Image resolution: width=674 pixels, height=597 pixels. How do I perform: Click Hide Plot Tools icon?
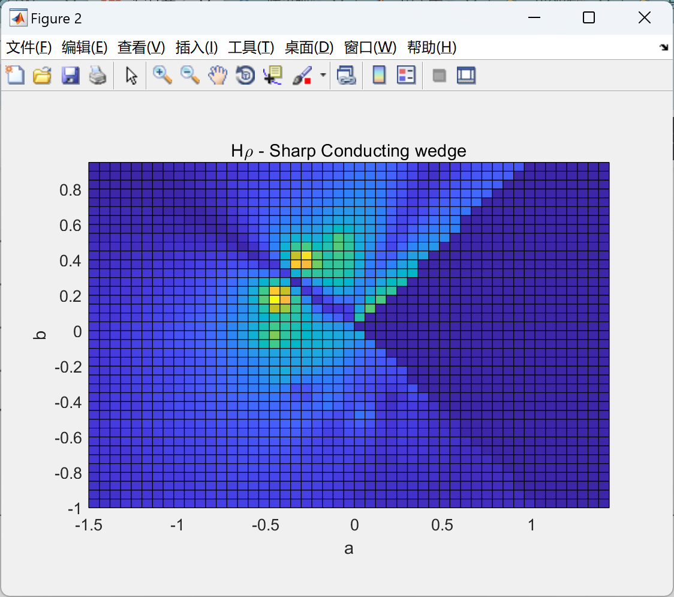(439, 76)
